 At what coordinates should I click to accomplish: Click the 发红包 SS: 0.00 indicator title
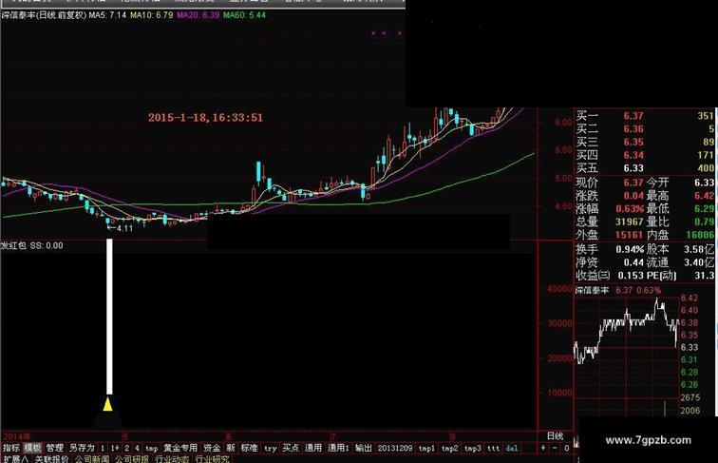(31, 245)
